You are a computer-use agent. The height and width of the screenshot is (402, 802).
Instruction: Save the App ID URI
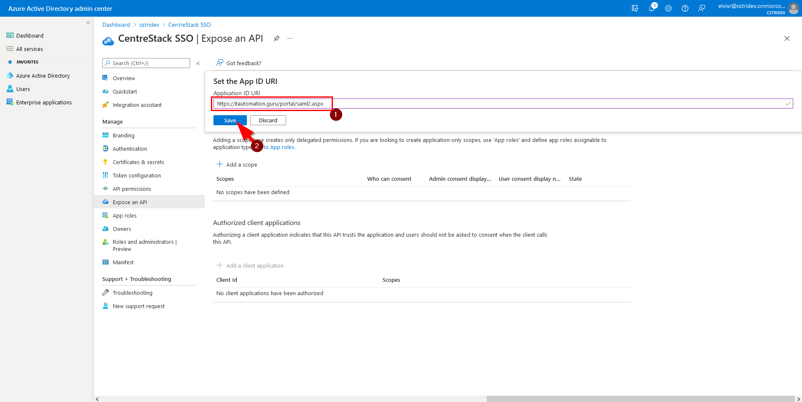230,120
